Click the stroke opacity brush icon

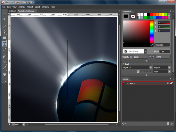click(153, 57)
